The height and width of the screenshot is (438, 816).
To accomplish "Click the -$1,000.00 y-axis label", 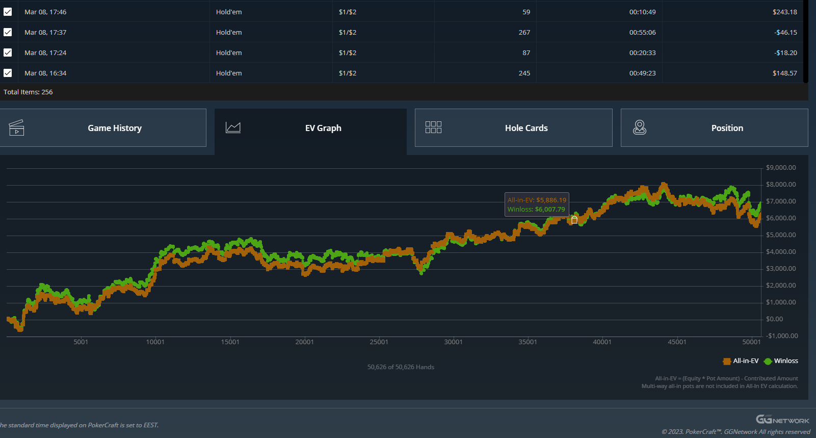I will 782,336.
